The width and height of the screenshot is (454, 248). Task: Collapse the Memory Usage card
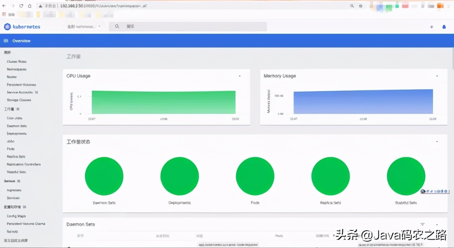(x=437, y=76)
